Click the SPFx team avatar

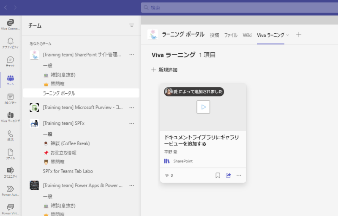click(x=34, y=123)
